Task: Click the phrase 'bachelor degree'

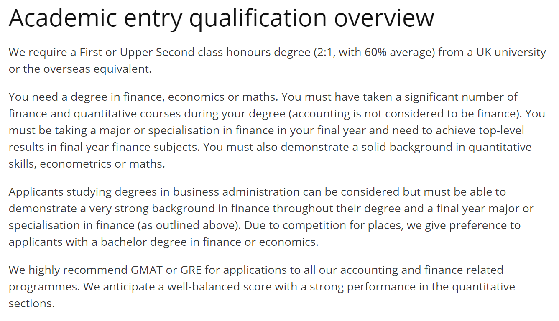Action: [x=148, y=242]
